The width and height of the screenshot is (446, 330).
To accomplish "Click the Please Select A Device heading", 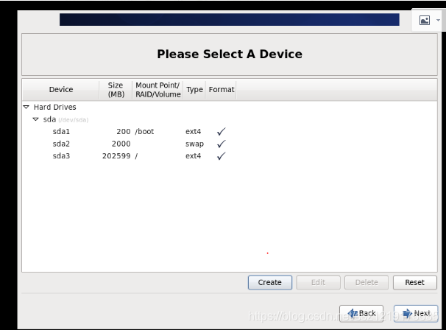I will pyautogui.click(x=230, y=54).
